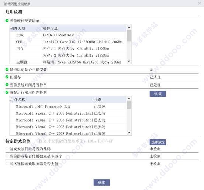204x190 pixels.
Task: Click 未检测 status for 游戏安装目录是否为乱码
Action: (x=155, y=149)
